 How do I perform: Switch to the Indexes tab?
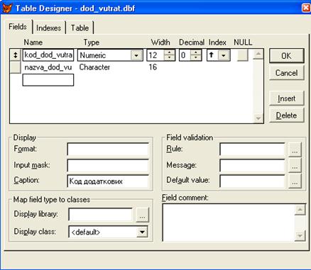tap(48, 28)
